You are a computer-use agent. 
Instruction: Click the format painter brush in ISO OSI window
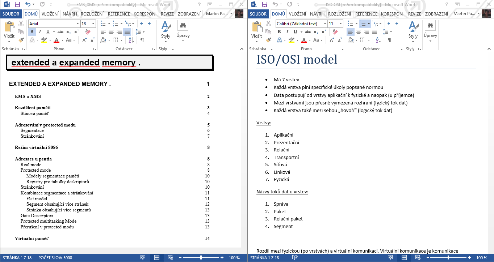(268, 40)
